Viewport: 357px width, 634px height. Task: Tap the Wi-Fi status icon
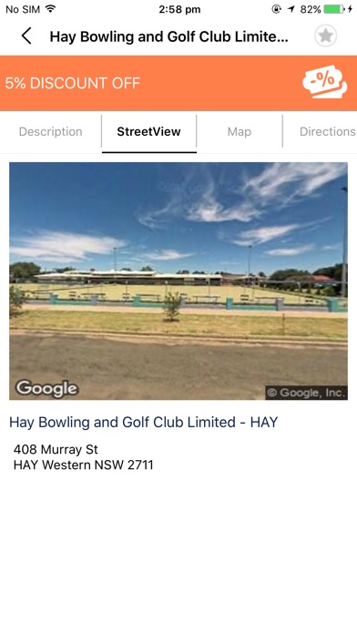point(50,9)
